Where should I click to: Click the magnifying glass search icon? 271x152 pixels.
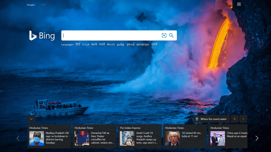tap(171, 35)
